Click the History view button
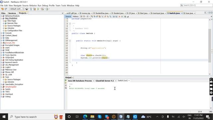 [x=76, y=16]
